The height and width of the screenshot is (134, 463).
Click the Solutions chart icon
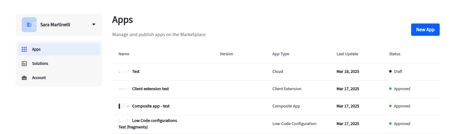[x=24, y=64]
